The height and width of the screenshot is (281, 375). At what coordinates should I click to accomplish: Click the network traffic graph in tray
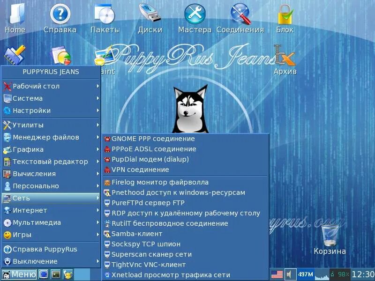pyautogui.click(x=322, y=274)
